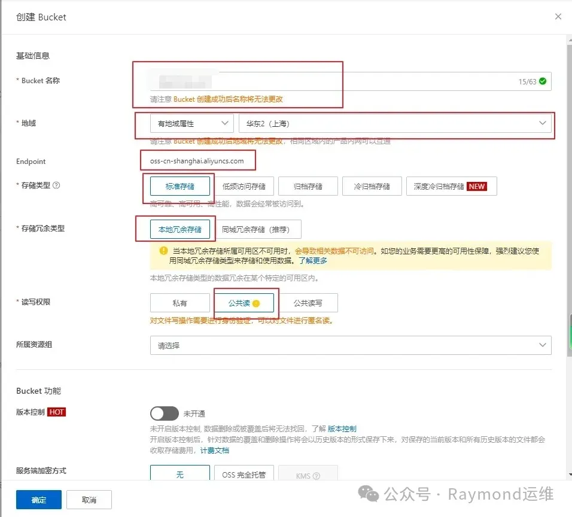Open the 了解更多 link
572x517 pixels.
click(313, 260)
